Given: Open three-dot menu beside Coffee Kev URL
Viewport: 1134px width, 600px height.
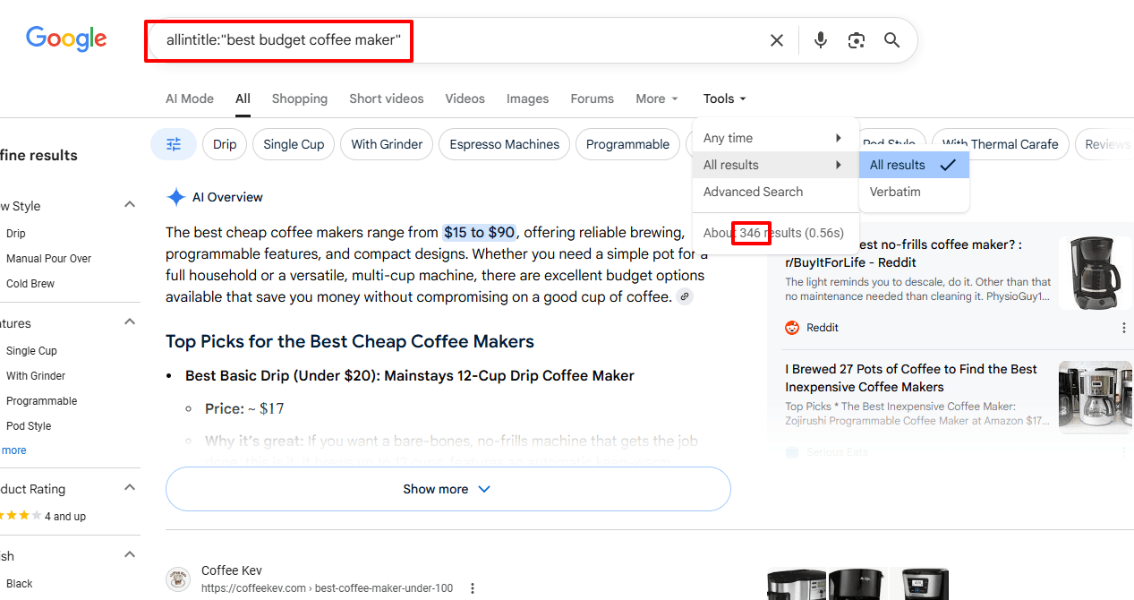Looking at the screenshot, I should pyautogui.click(x=473, y=588).
